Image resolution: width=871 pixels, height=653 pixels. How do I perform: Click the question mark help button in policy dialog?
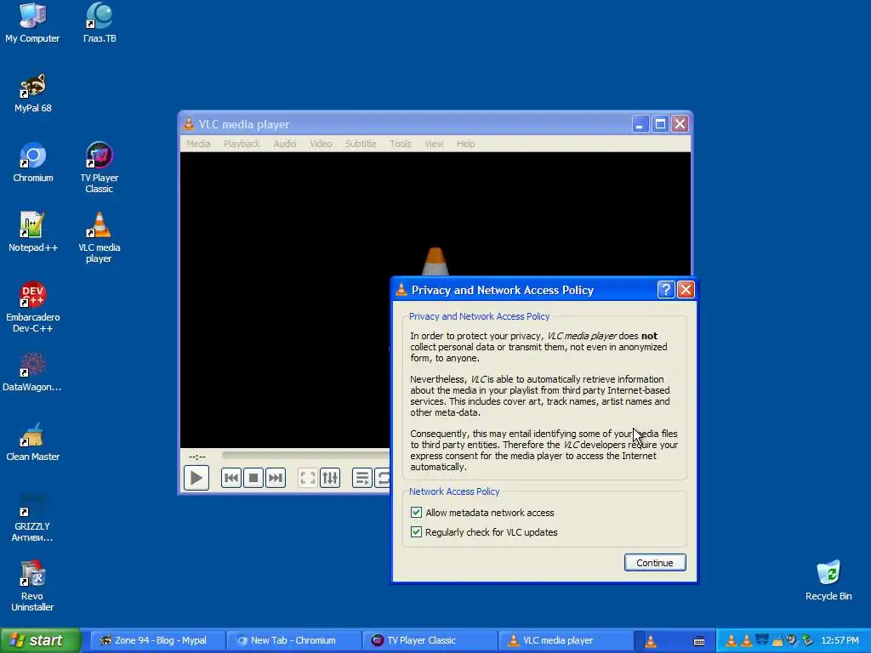(665, 289)
